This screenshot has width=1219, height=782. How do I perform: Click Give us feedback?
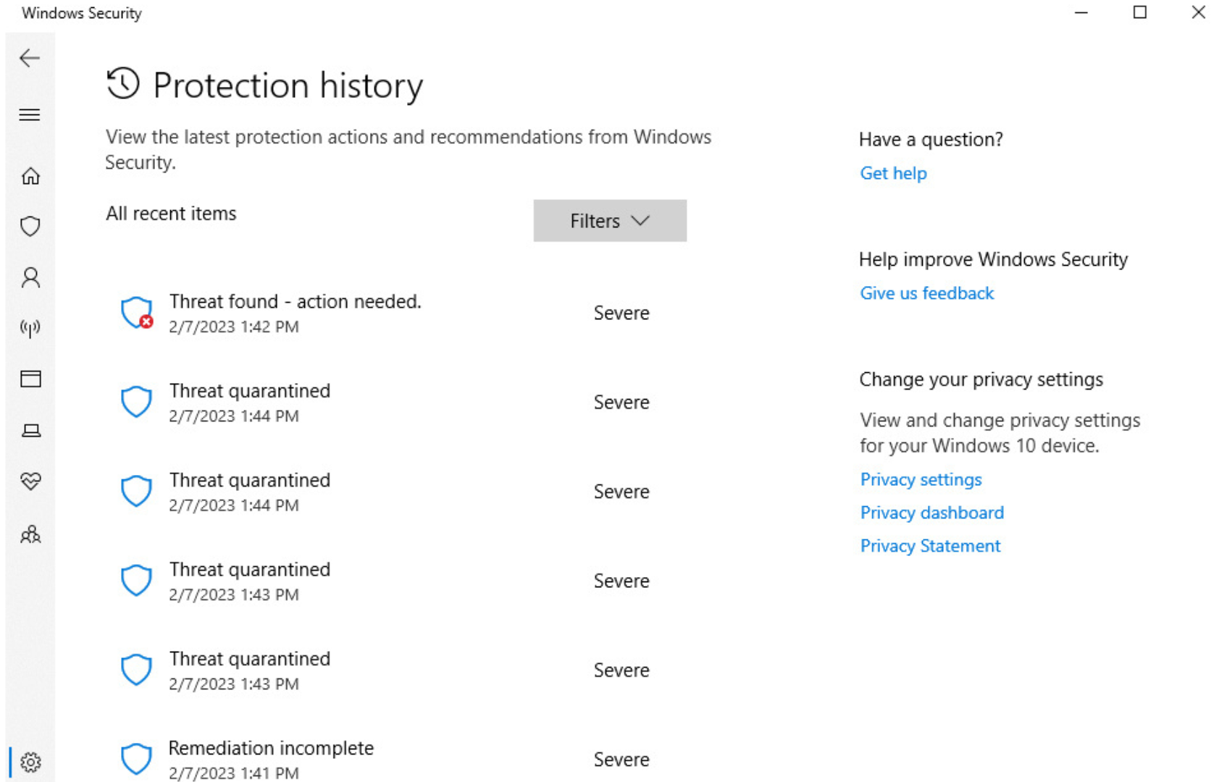(x=926, y=293)
